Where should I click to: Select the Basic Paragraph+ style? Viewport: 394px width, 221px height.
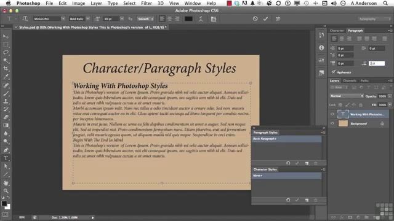coord(286,139)
